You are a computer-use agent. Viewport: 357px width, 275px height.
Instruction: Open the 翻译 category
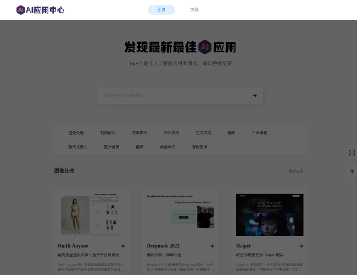140,147
